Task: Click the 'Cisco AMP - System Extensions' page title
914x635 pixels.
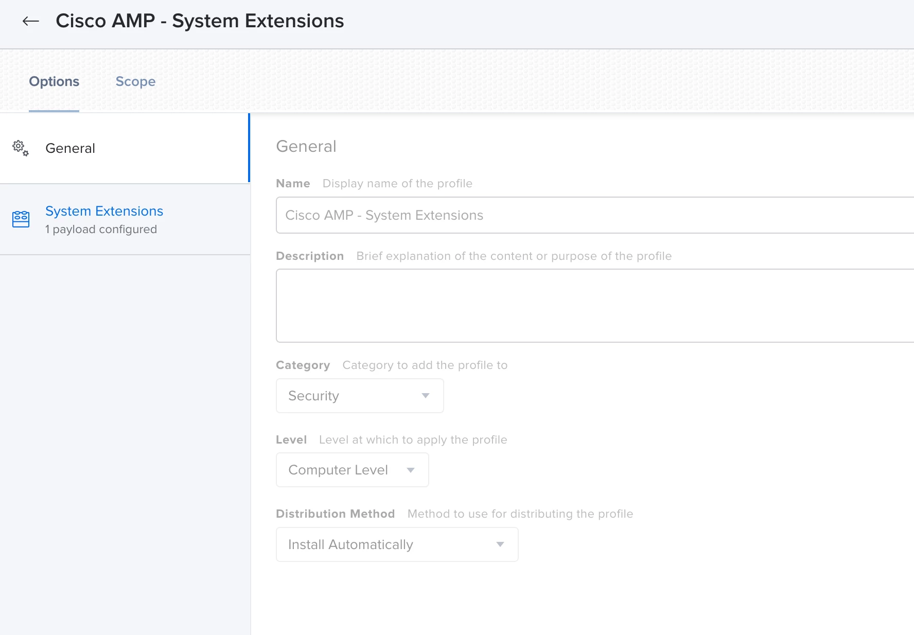Action: (x=200, y=21)
